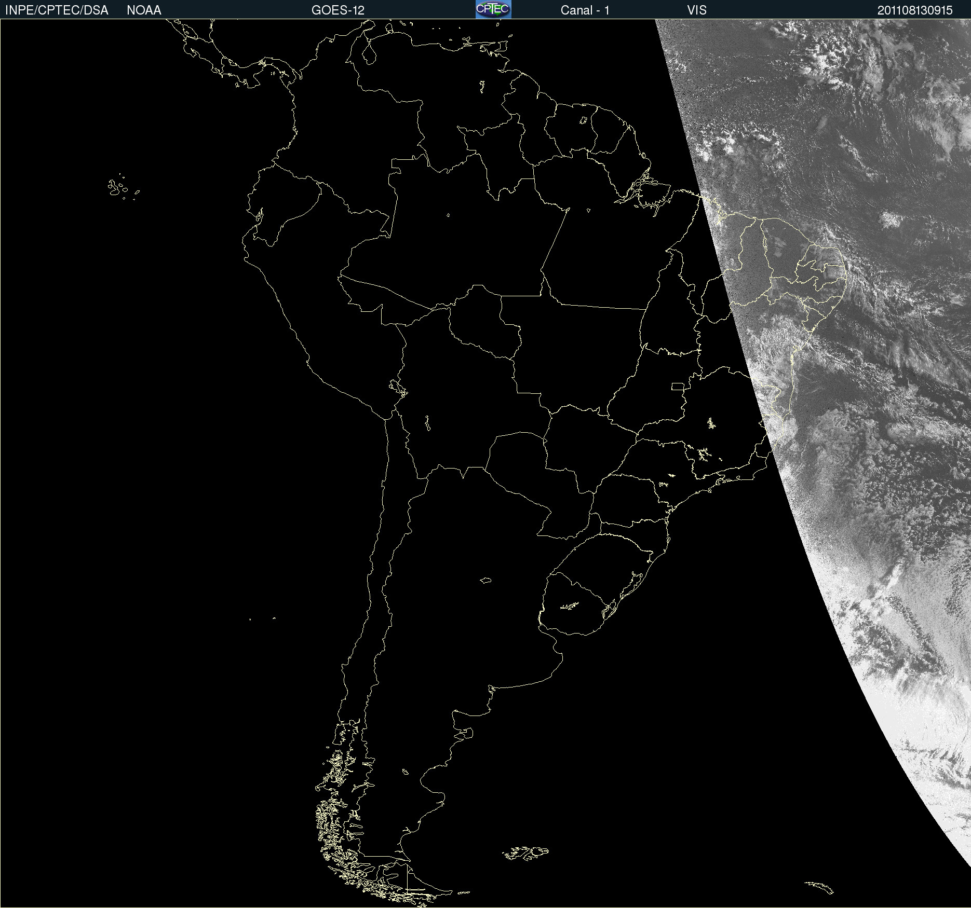Select the INPE/CPTEC/DSA header text
This screenshot has width=971, height=908.
click(57, 10)
